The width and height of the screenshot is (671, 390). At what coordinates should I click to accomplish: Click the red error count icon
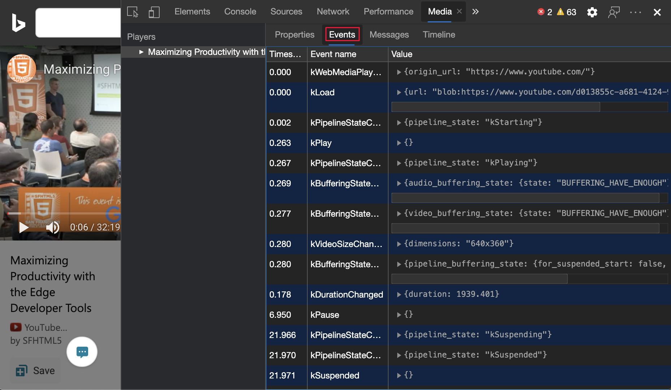541,12
